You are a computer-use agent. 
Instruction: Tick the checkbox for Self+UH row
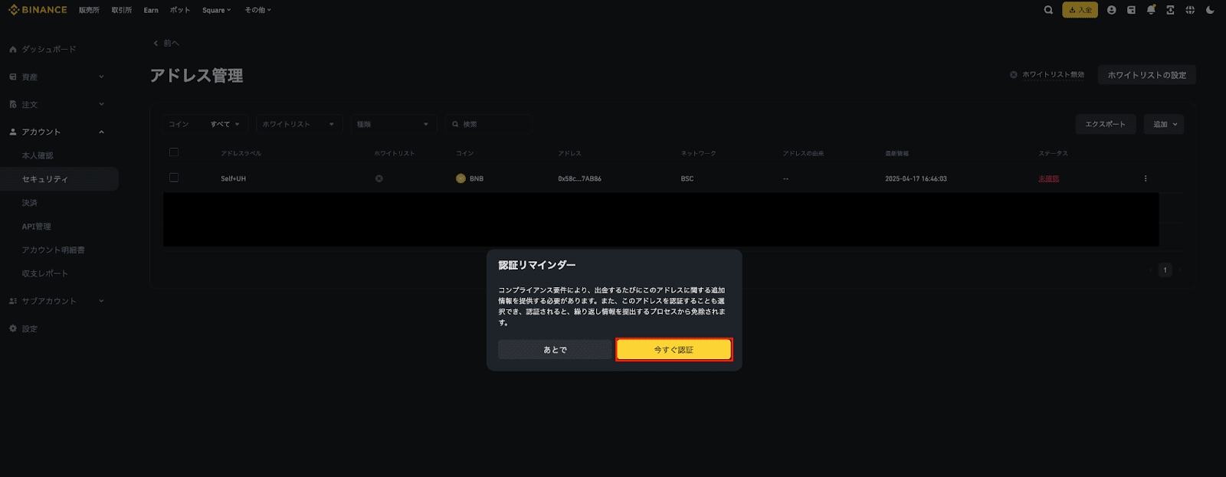click(174, 178)
